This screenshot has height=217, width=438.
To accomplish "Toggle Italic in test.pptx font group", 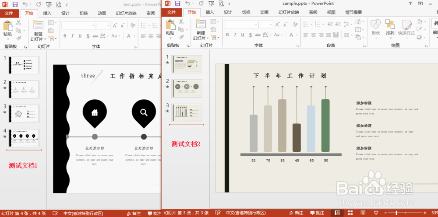I will click(x=72, y=36).
